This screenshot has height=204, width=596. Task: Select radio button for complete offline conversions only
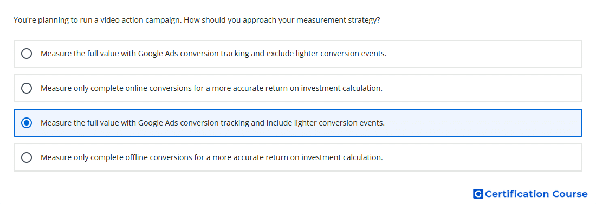27,157
